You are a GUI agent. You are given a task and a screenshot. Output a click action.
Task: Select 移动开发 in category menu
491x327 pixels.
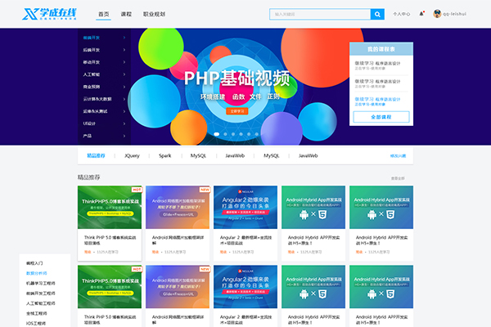coord(92,62)
